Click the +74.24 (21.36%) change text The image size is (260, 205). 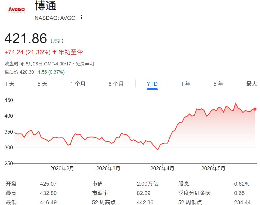[x=28, y=52]
